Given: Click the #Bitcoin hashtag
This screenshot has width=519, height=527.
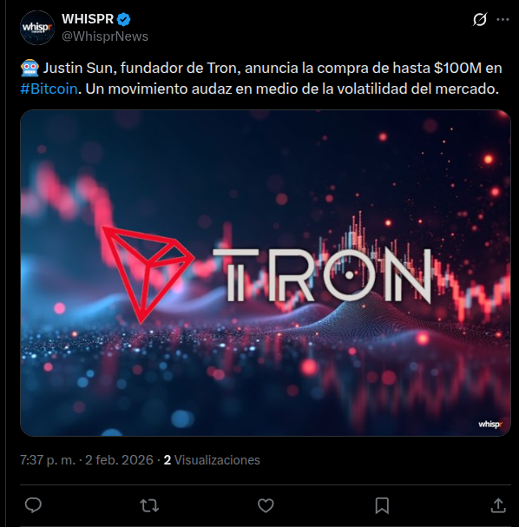Looking at the screenshot, I should [49, 89].
